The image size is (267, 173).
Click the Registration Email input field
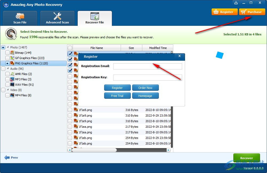pyautogui.click(x=147, y=66)
